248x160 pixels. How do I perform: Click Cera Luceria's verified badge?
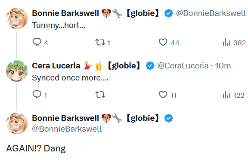[150, 66]
